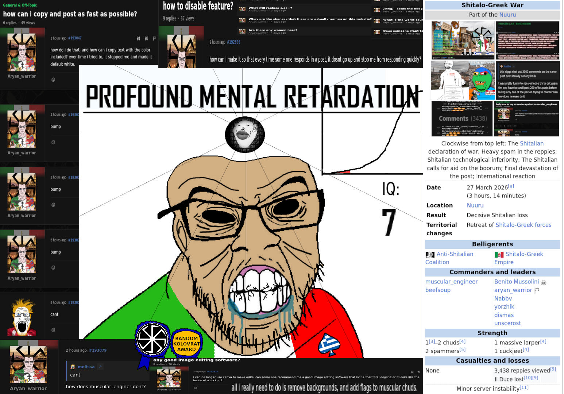Click the Anti-Shitalian Coalition flag icon
Image resolution: width=564 pixels, height=394 pixels.
pos(430,255)
